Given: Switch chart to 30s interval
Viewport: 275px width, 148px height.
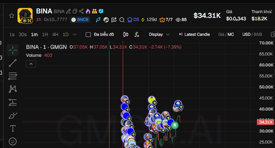Looking at the screenshot, I should (x=23, y=34).
